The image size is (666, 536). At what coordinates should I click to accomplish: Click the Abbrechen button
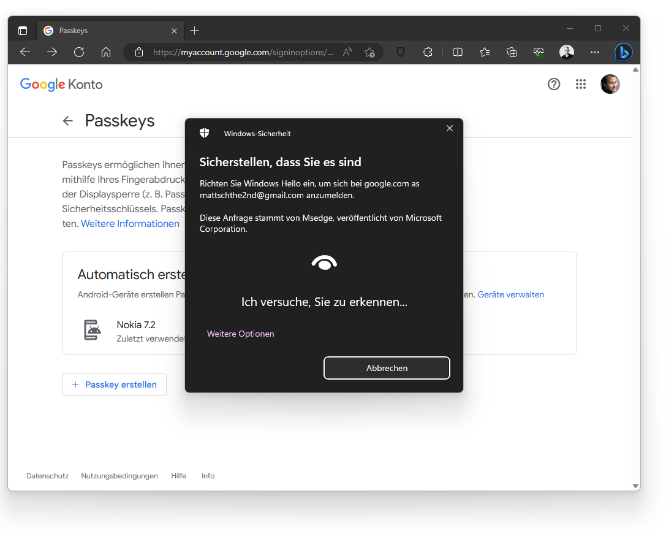(387, 368)
